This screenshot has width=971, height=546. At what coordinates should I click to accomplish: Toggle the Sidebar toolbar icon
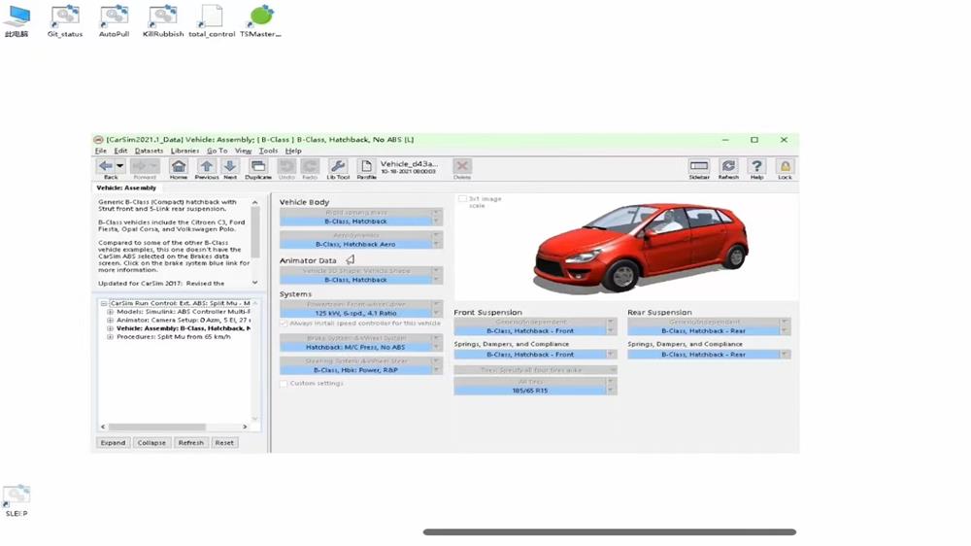click(698, 167)
